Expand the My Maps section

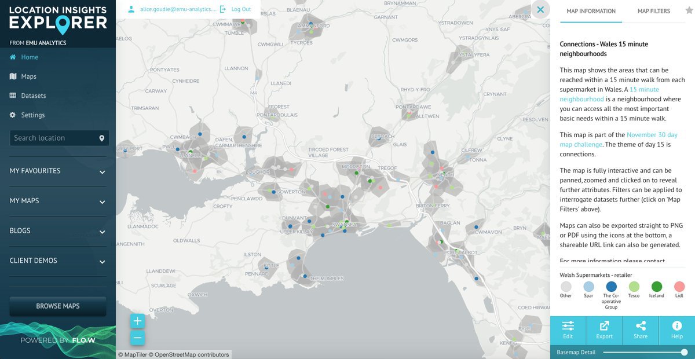tap(102, 202)
